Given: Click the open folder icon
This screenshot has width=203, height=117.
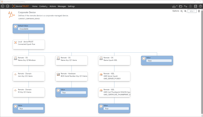Looking at the screenshot, I should (181, 6).
